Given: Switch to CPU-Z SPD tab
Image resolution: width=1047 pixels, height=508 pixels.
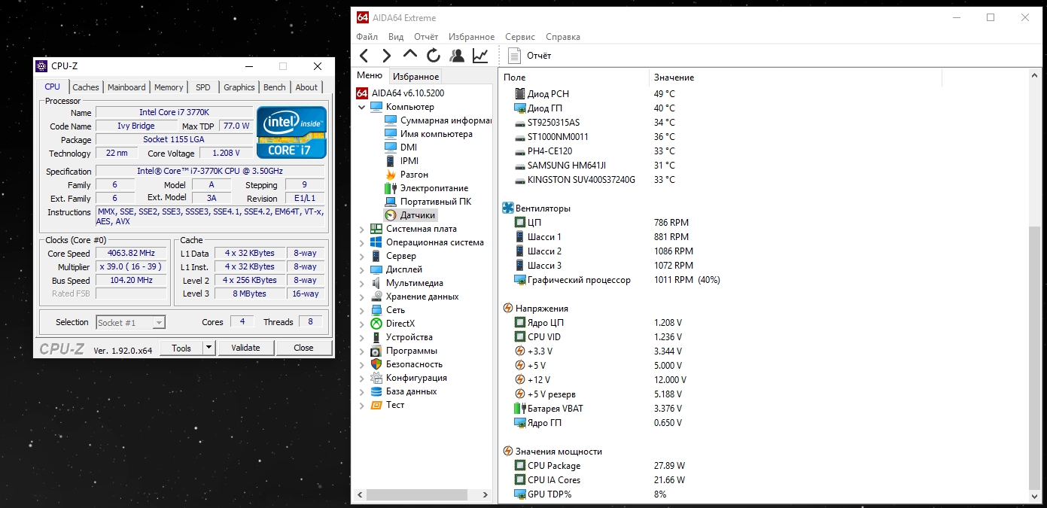Looking at the screenshot, I should 203,87.
